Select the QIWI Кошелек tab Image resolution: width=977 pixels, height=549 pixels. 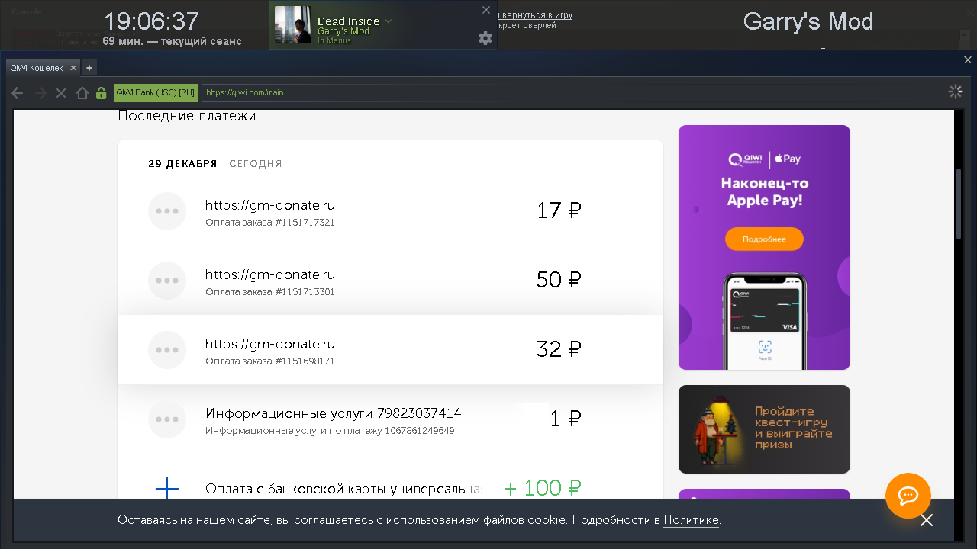click(36, 68)
